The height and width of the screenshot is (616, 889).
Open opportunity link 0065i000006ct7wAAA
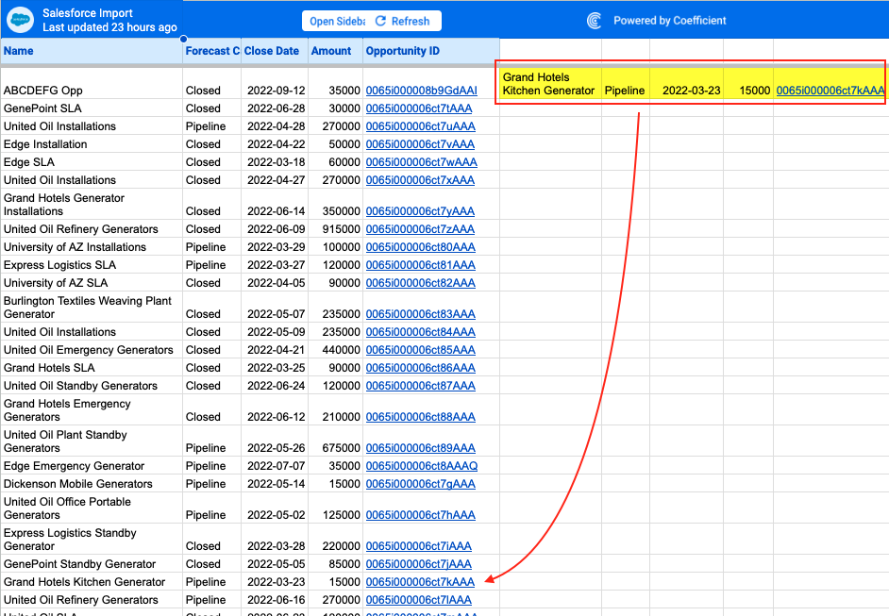[x=421, y=162]
